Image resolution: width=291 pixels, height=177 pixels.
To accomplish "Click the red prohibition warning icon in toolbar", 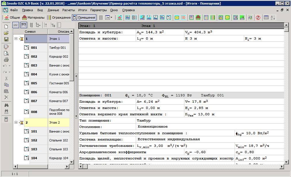I will coord(258,17).
